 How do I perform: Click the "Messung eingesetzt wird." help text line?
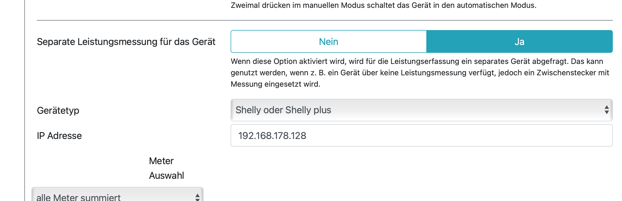click(x=275, y=84)
